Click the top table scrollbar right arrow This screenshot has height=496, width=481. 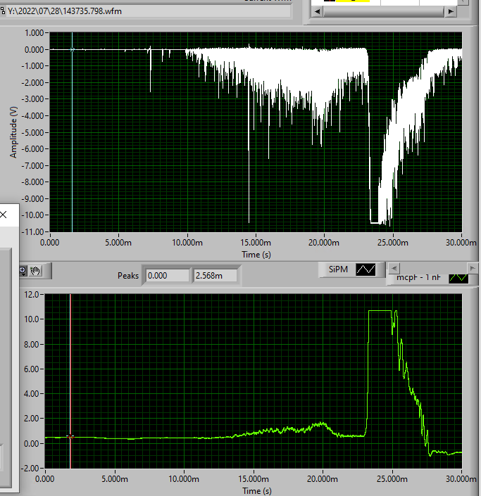(x=451, y=12)
